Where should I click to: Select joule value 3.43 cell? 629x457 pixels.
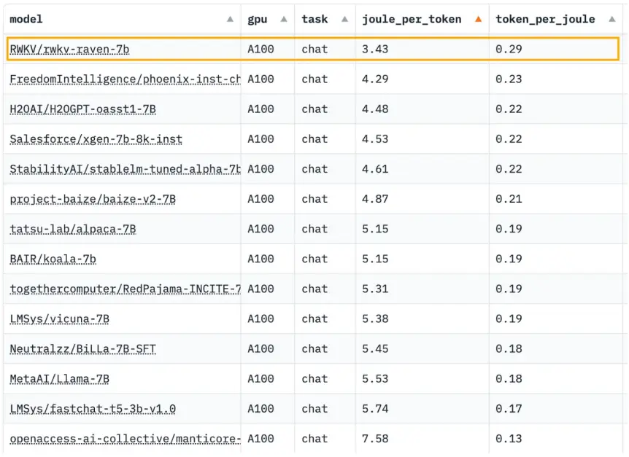[x=422, y=50]
